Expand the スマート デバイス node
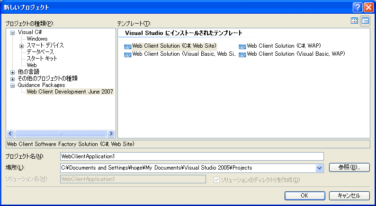This screenshot has height=206, width=376. tap(22, 46)
